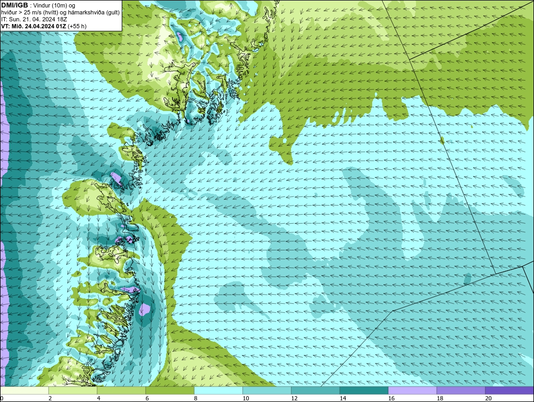Click the legend label "16"
Viewport: 534px width, 402px height.
pos(391,398)
